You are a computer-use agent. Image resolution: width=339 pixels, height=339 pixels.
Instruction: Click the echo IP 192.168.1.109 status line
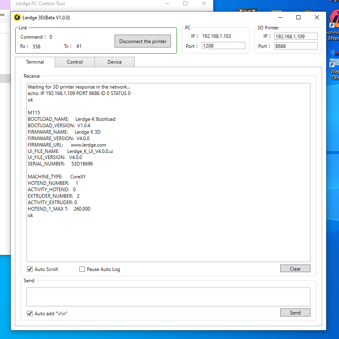pyautogui.click(x=79, y=93)
